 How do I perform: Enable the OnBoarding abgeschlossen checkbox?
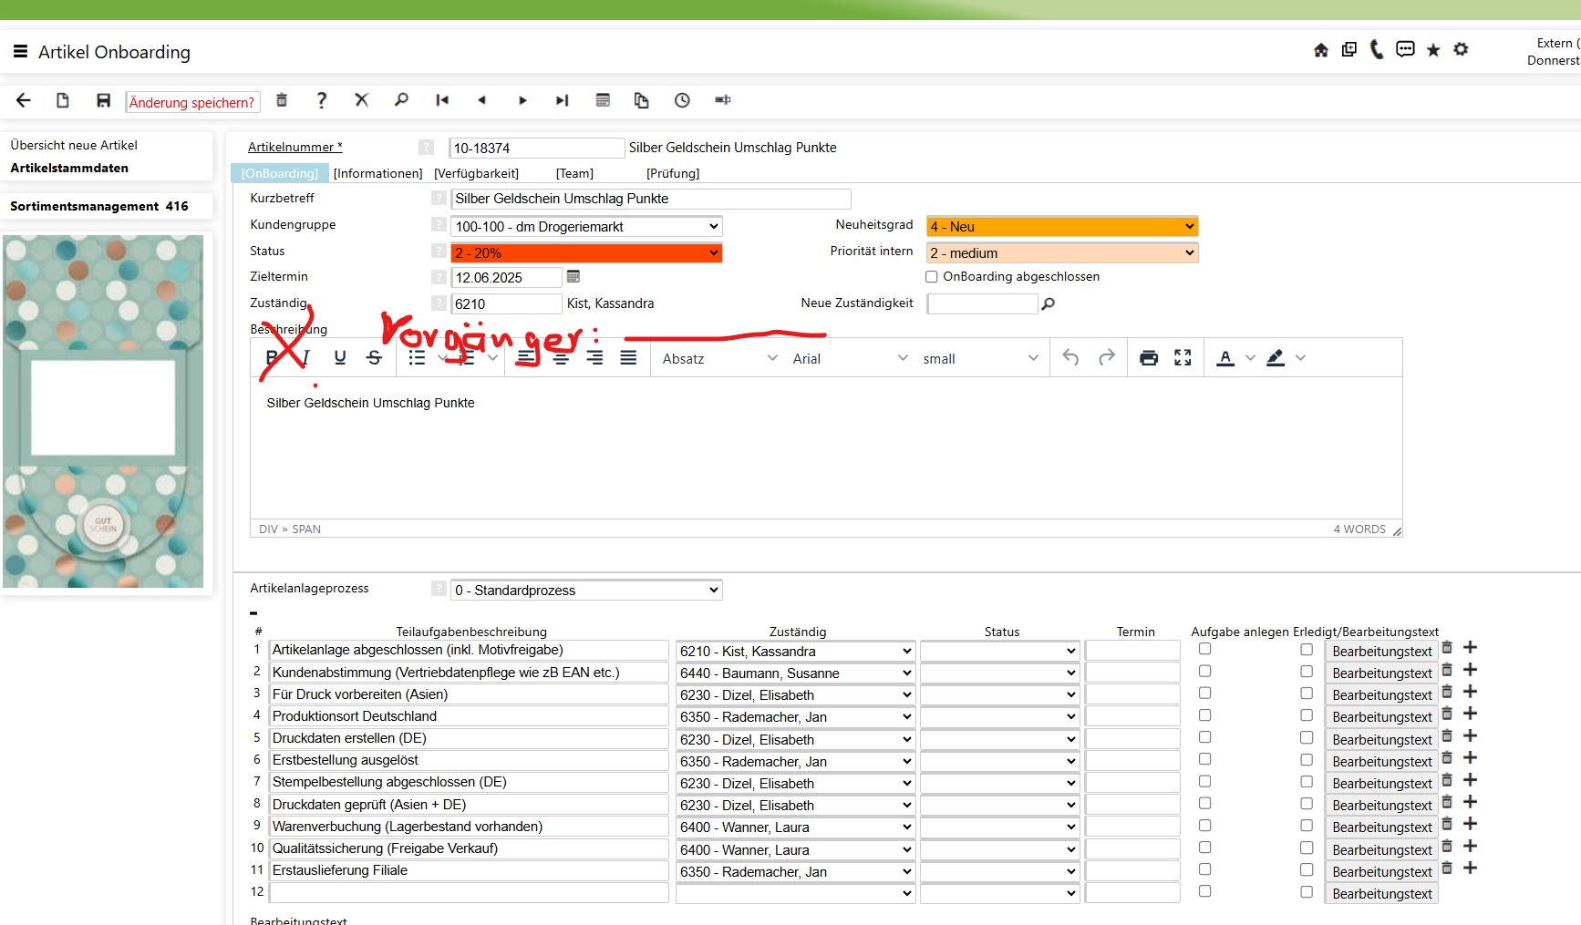[x=932, y=277]
